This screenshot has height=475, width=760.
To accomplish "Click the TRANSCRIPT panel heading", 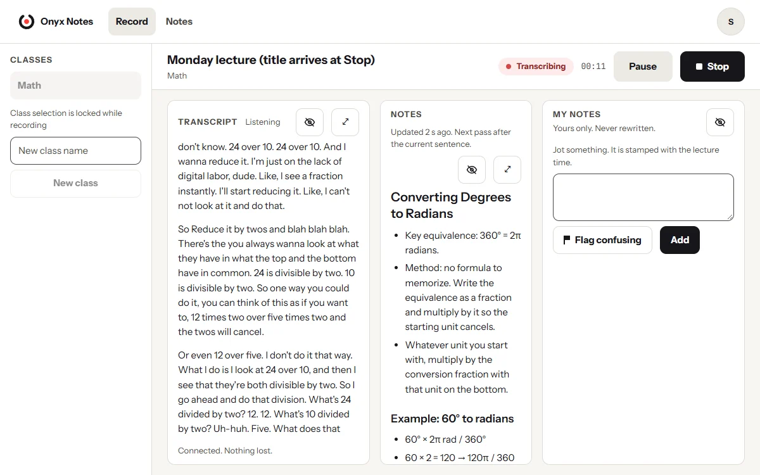I will point(208,122).
